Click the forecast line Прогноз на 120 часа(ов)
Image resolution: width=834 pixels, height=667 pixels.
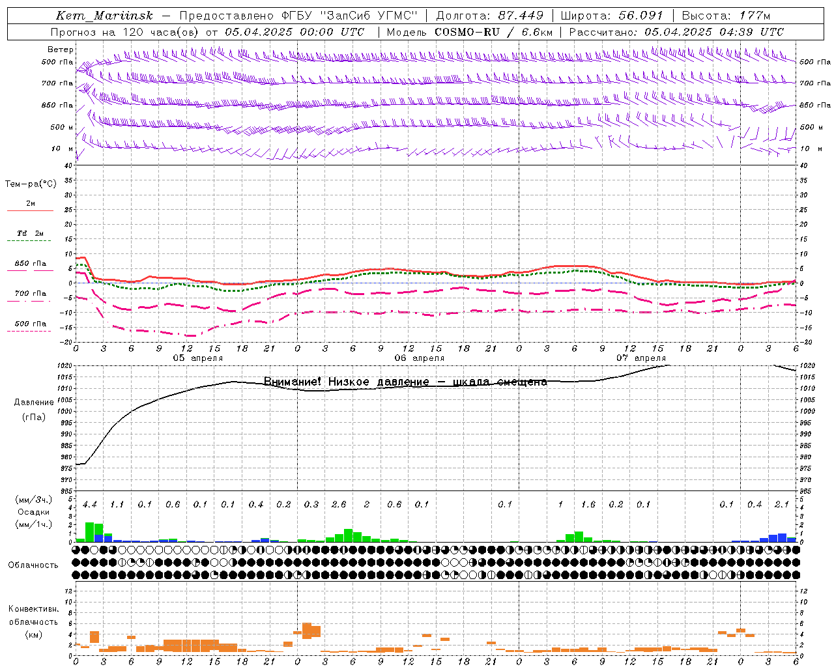(x=126, y=32)
